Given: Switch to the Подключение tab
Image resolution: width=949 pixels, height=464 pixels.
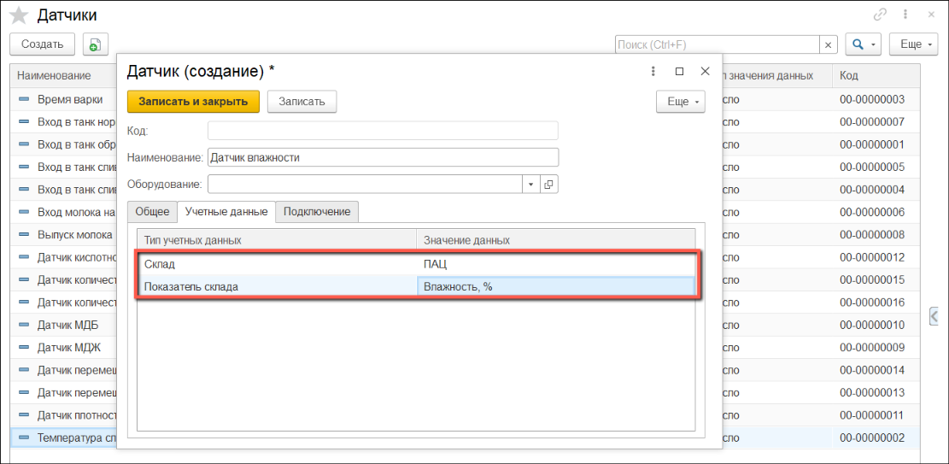Looking at the screenshot, I should coord(317,211).
